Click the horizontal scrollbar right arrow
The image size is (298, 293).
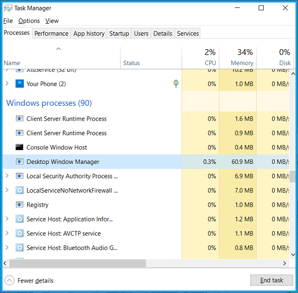pos(285,263)
